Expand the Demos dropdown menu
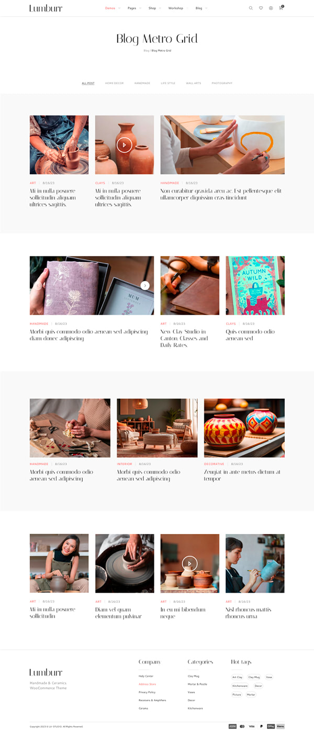 coord(113,8)
